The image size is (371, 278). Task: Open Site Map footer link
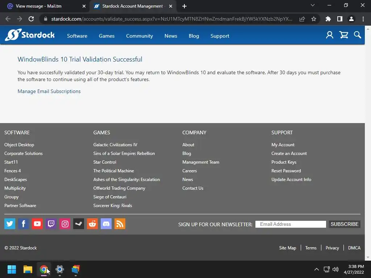[x=287, y=248]
